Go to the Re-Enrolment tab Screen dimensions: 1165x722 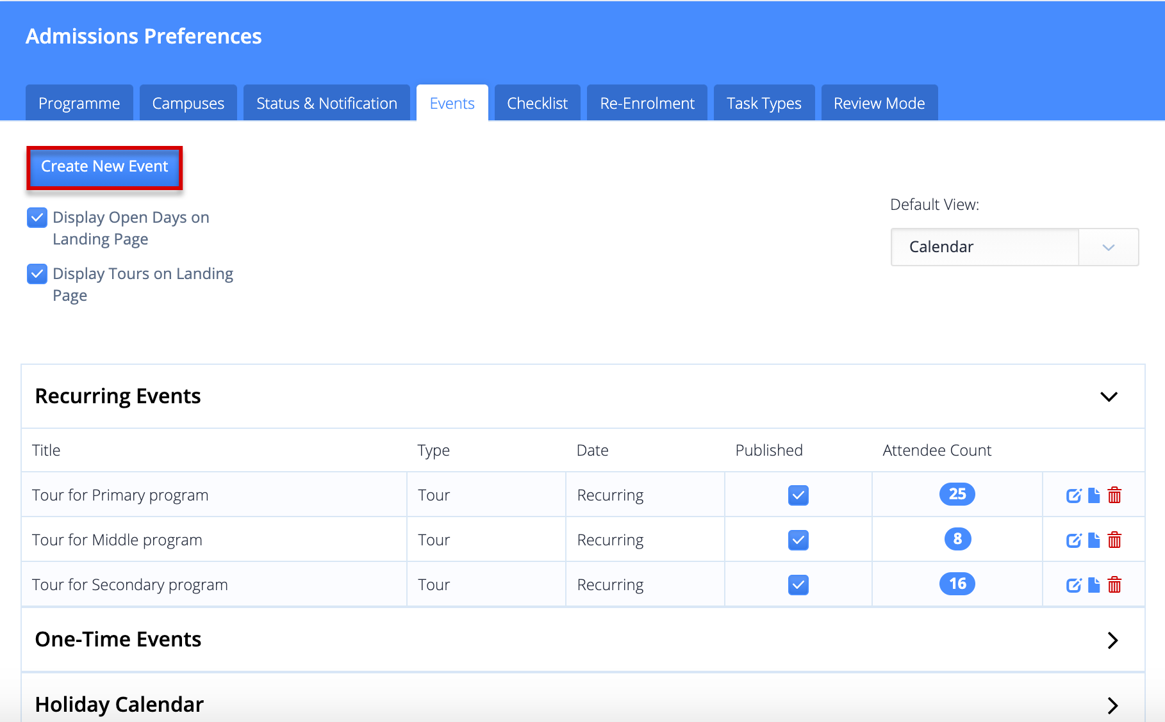647,103
